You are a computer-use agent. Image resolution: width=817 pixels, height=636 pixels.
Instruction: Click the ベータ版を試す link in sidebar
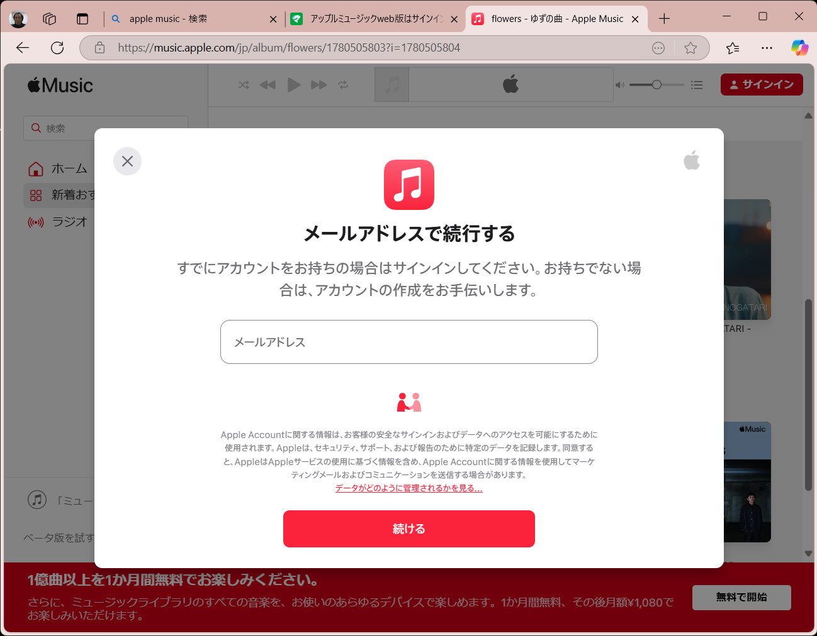tap(59, 538)
